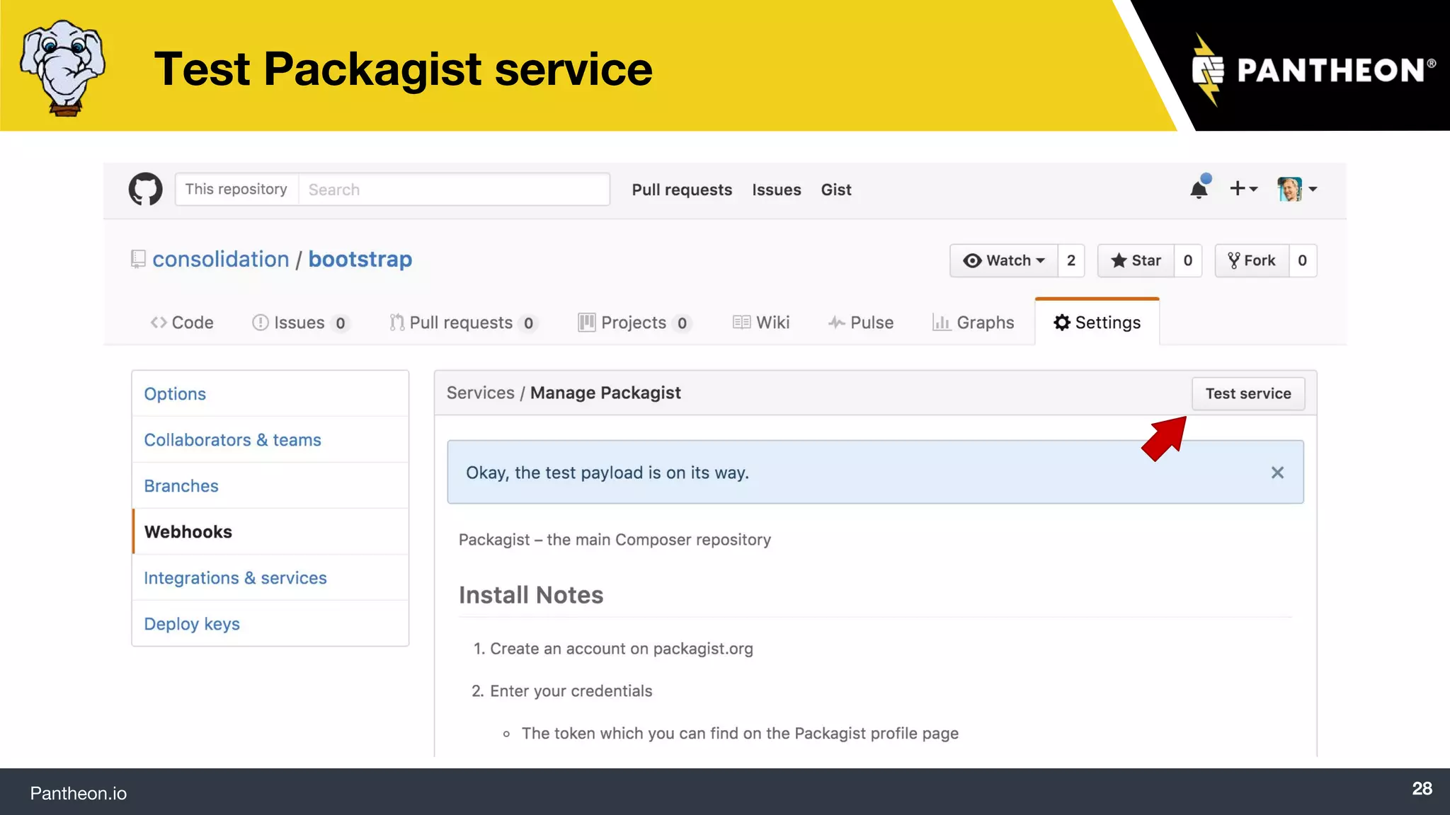Fork the repository
Screen dimensions: 1450x815
1252,260
